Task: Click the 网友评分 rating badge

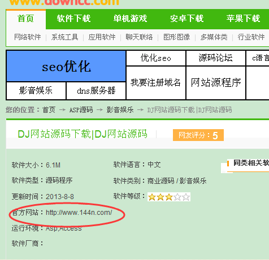Action: point(198,135)
